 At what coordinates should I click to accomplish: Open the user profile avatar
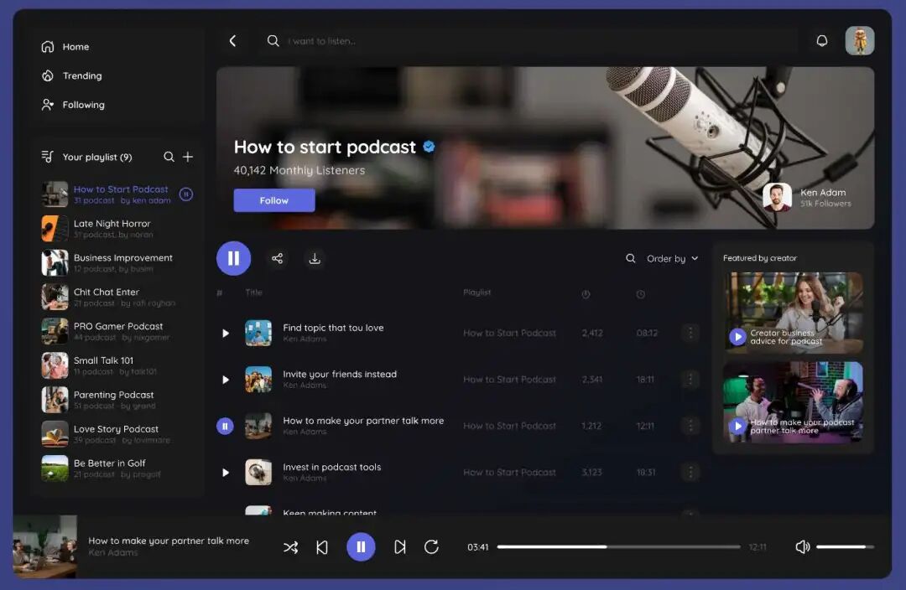859,41
